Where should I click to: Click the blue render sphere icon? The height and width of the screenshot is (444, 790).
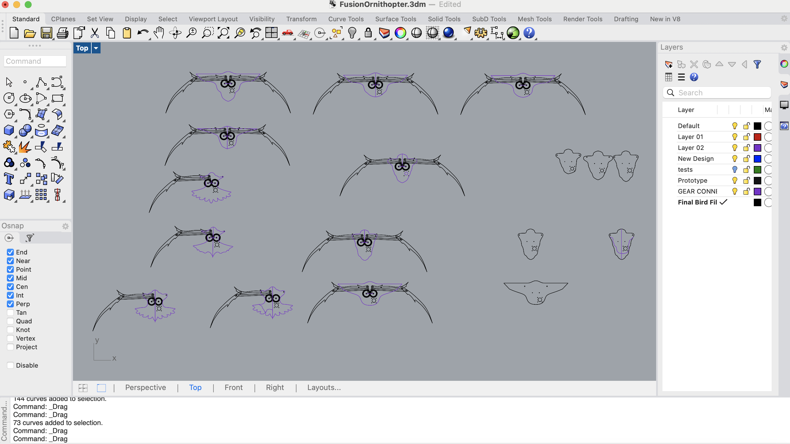pyautogui.click(x=448, y=33)
